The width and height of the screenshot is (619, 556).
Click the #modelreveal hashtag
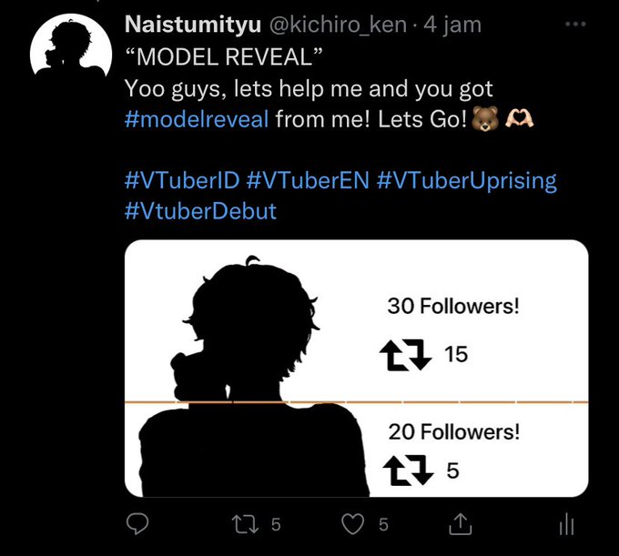(197, 119)
